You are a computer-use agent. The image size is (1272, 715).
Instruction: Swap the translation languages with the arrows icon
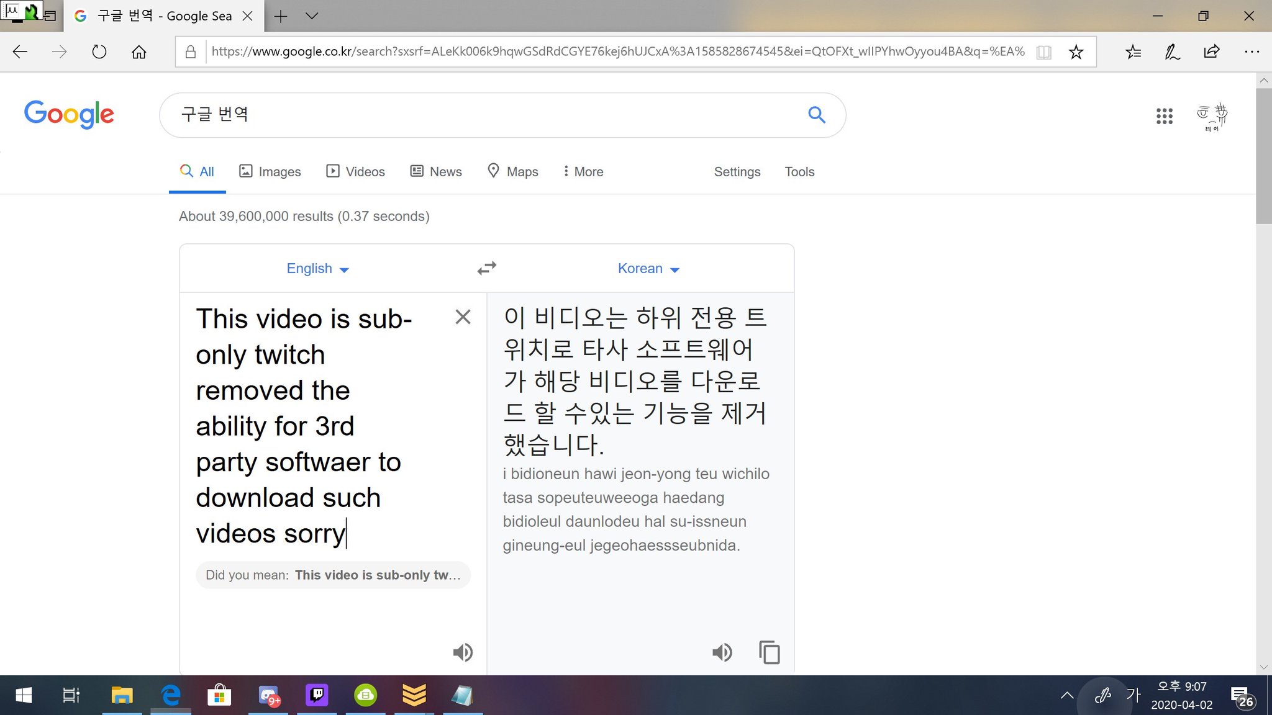point(486,268)
